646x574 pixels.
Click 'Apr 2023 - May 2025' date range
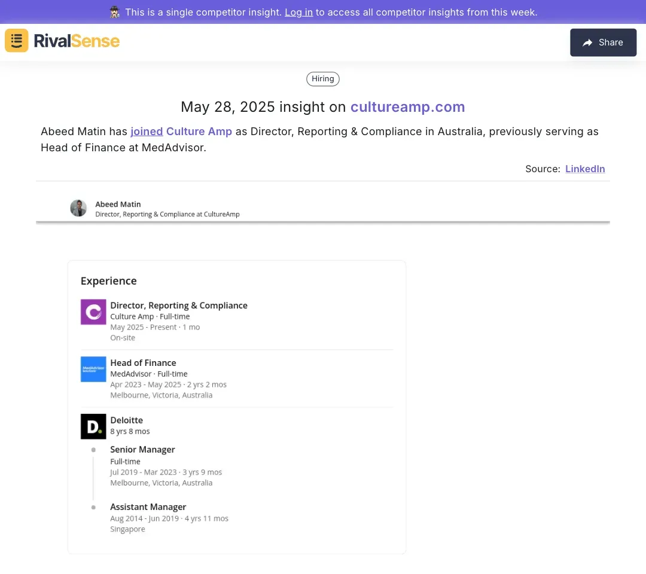click(146, 384)
